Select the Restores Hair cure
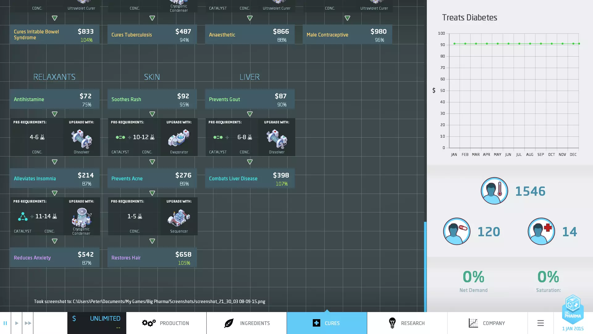 pos(152,258)
